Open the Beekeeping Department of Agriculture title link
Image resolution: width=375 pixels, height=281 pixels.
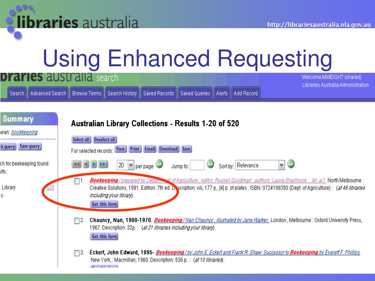click(208, 180)
